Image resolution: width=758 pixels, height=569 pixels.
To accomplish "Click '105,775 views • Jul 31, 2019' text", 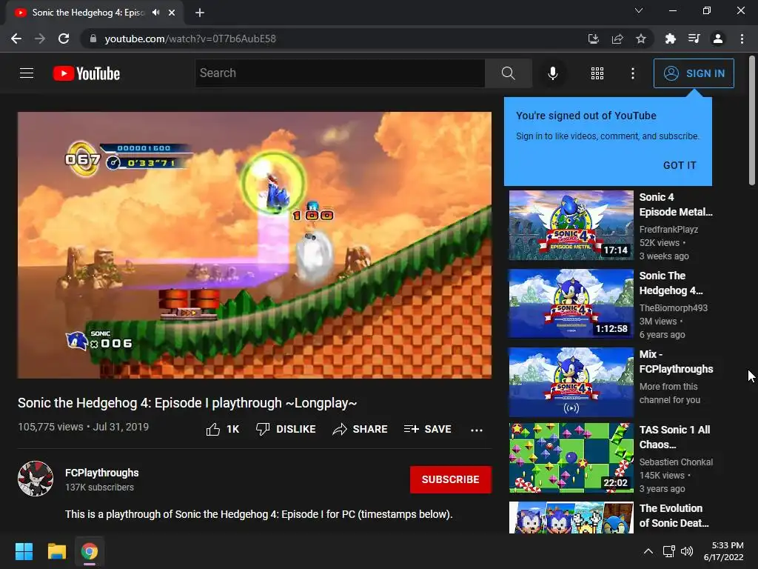I will (83, 427).
